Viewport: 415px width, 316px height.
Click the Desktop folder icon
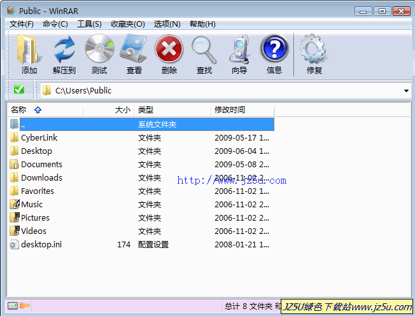coord(14,151)
